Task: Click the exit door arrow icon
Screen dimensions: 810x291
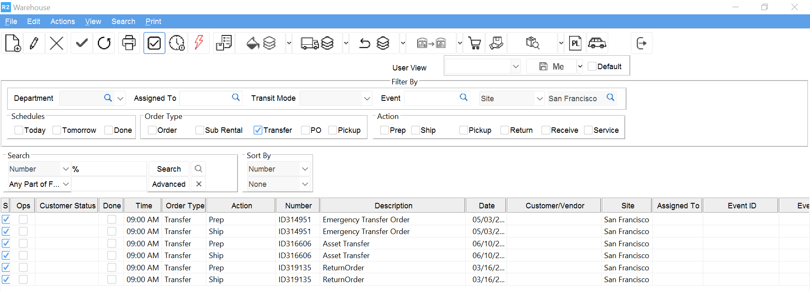Action: click(641, 43)
